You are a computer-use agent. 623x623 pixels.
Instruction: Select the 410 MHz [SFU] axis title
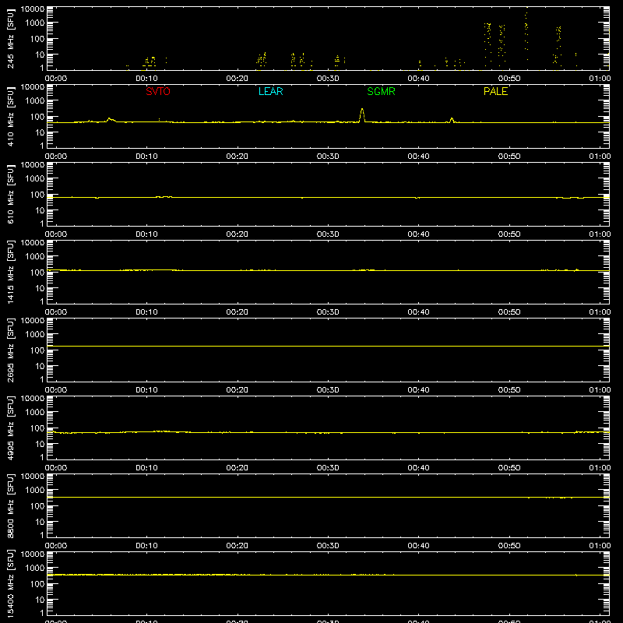10,116
